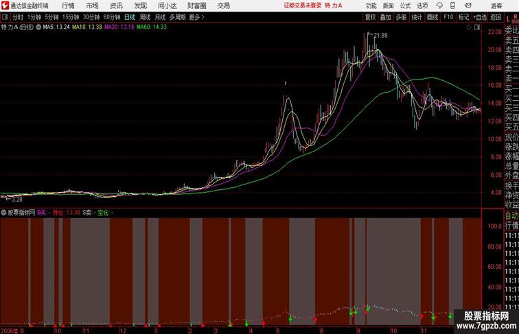This screenshot has width=519, height=334.
Task: Click the 返回 button
Action: (496, 17)
